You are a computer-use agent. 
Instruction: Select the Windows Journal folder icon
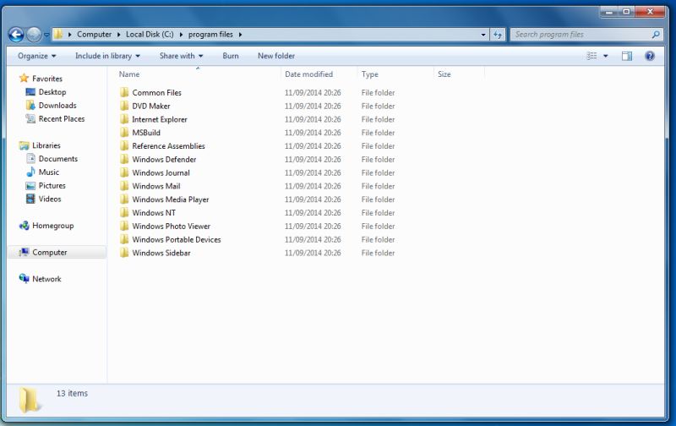coord(124,172)
